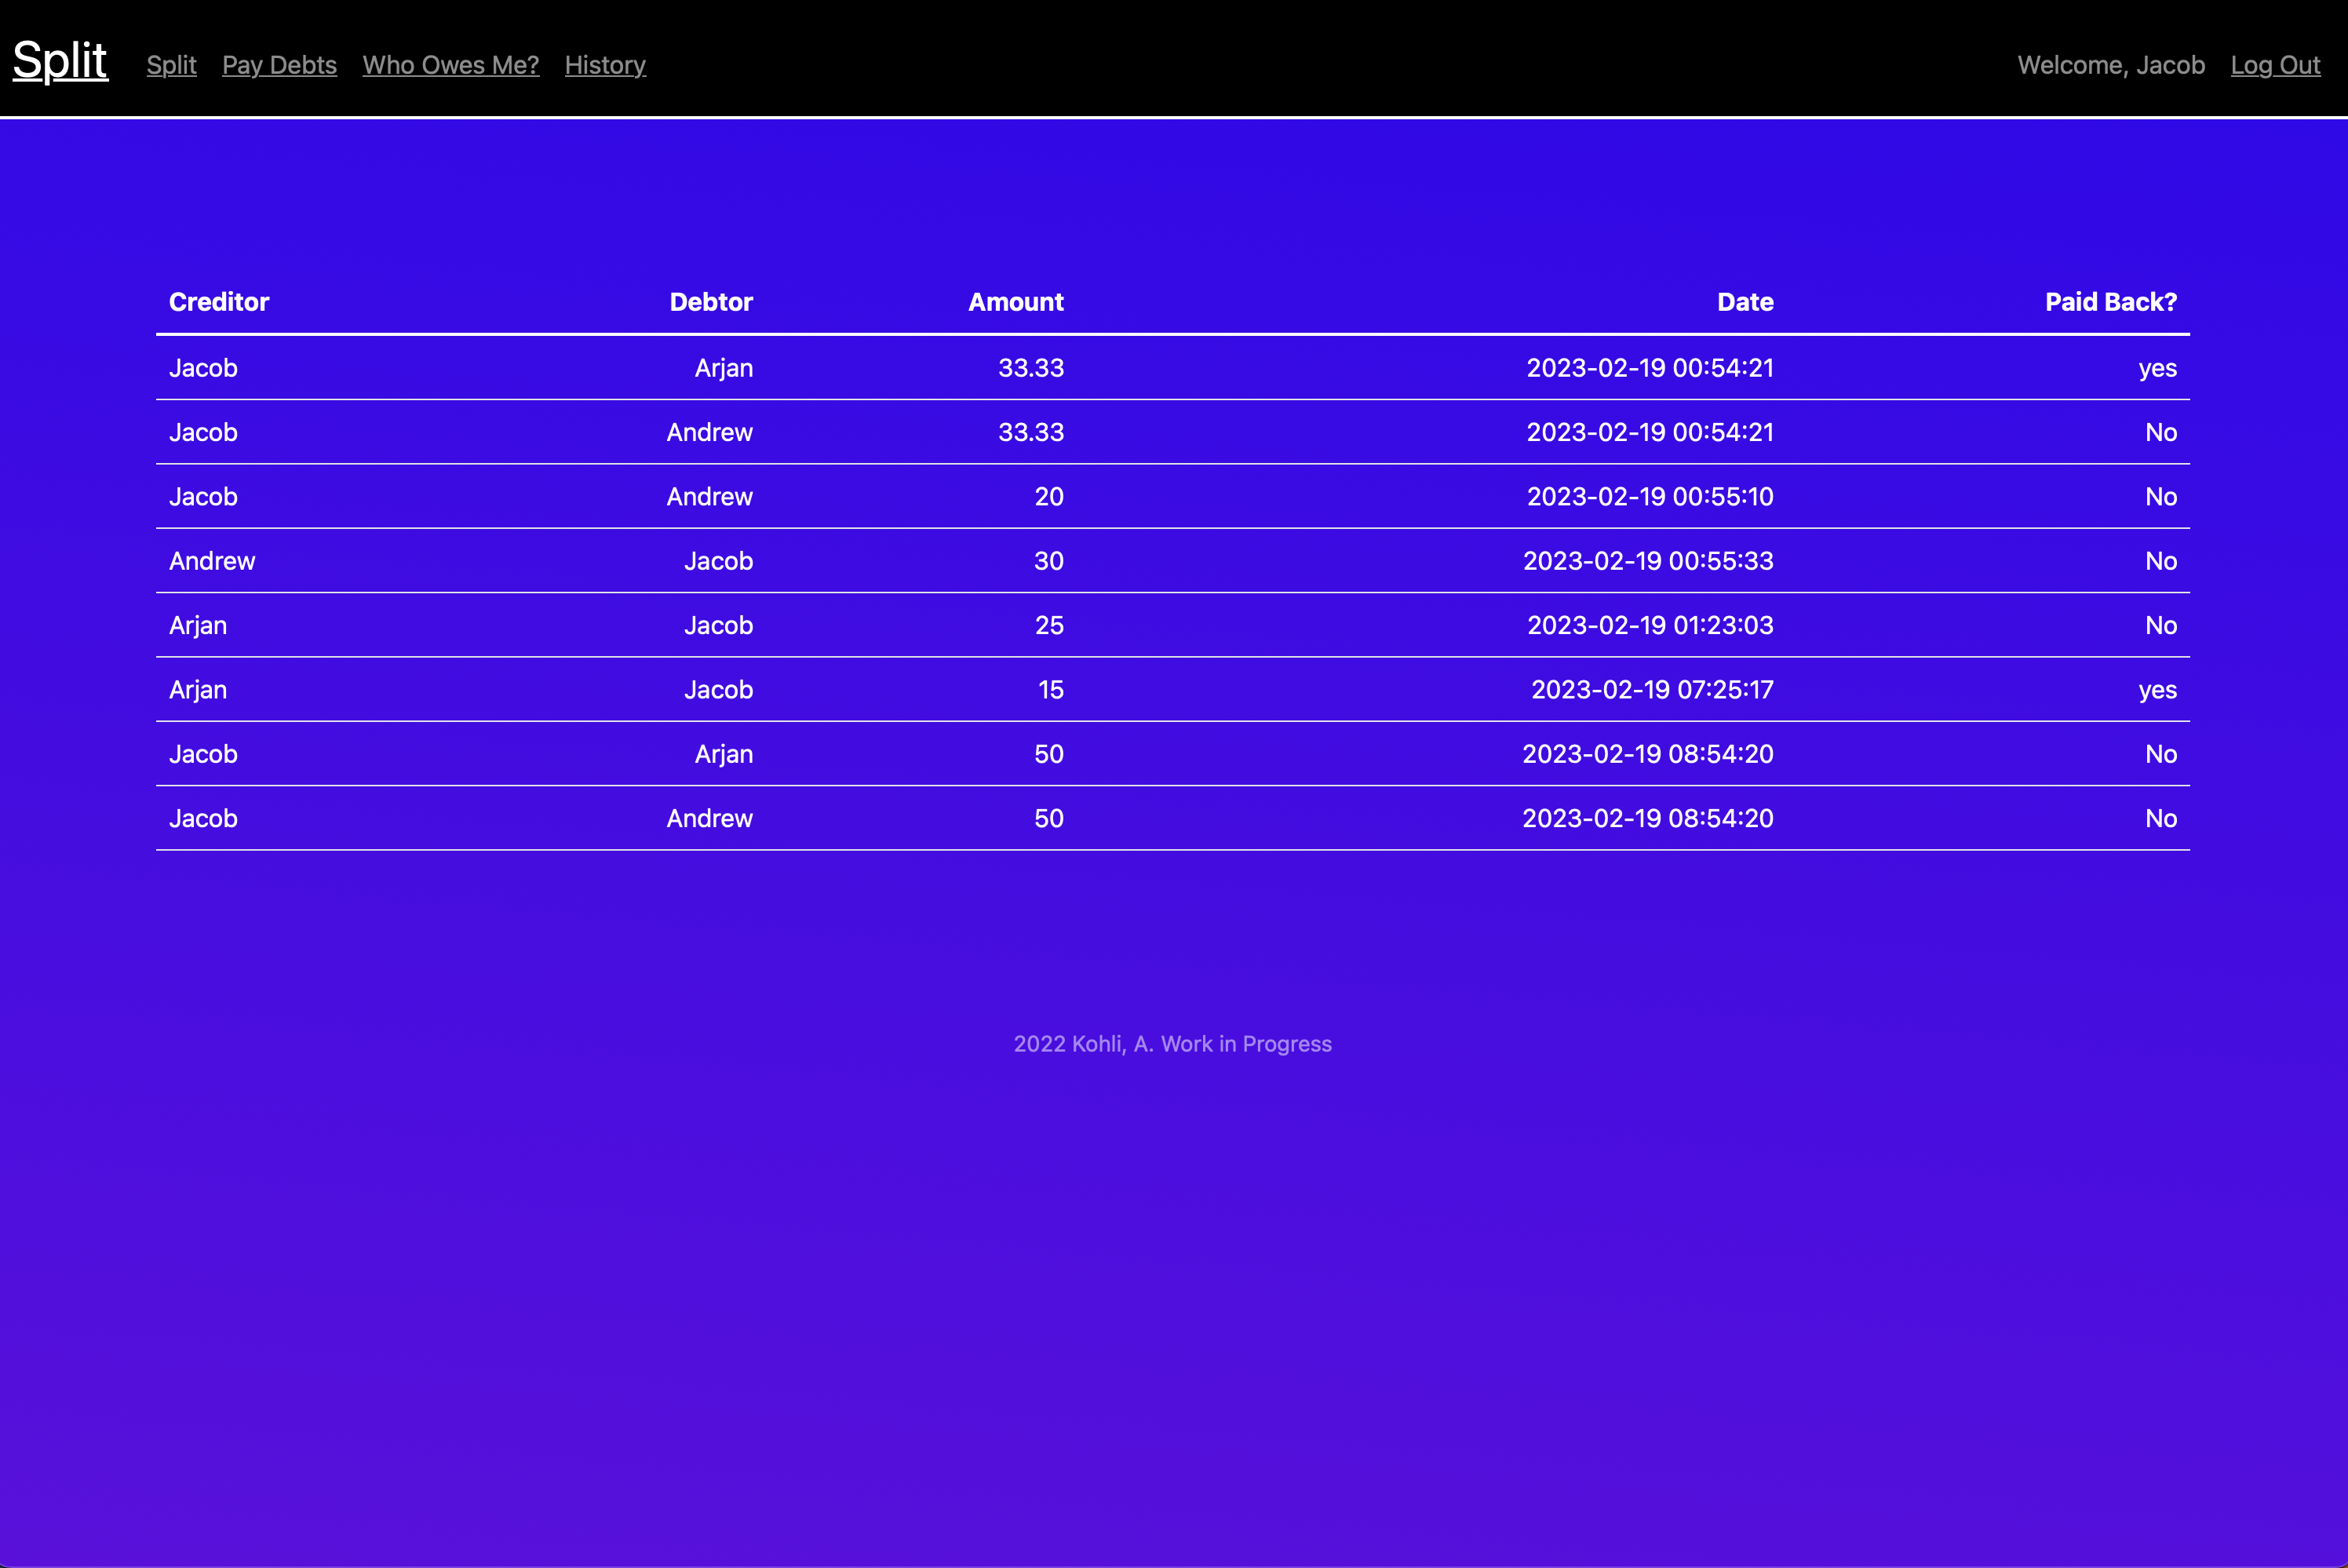This screenshot has height=1568, width=2348.
Task: Click the Log Out link
Action: [2275, 65]
